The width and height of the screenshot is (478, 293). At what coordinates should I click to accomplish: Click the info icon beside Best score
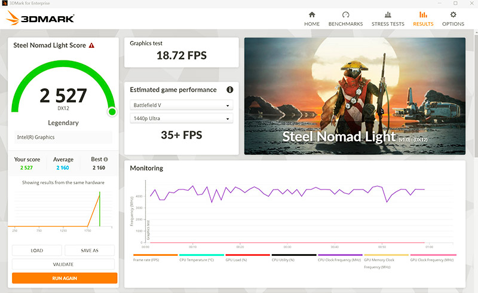click(x=106, y=160)
